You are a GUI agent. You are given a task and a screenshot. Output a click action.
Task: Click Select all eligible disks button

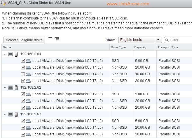tap(24, 40)
